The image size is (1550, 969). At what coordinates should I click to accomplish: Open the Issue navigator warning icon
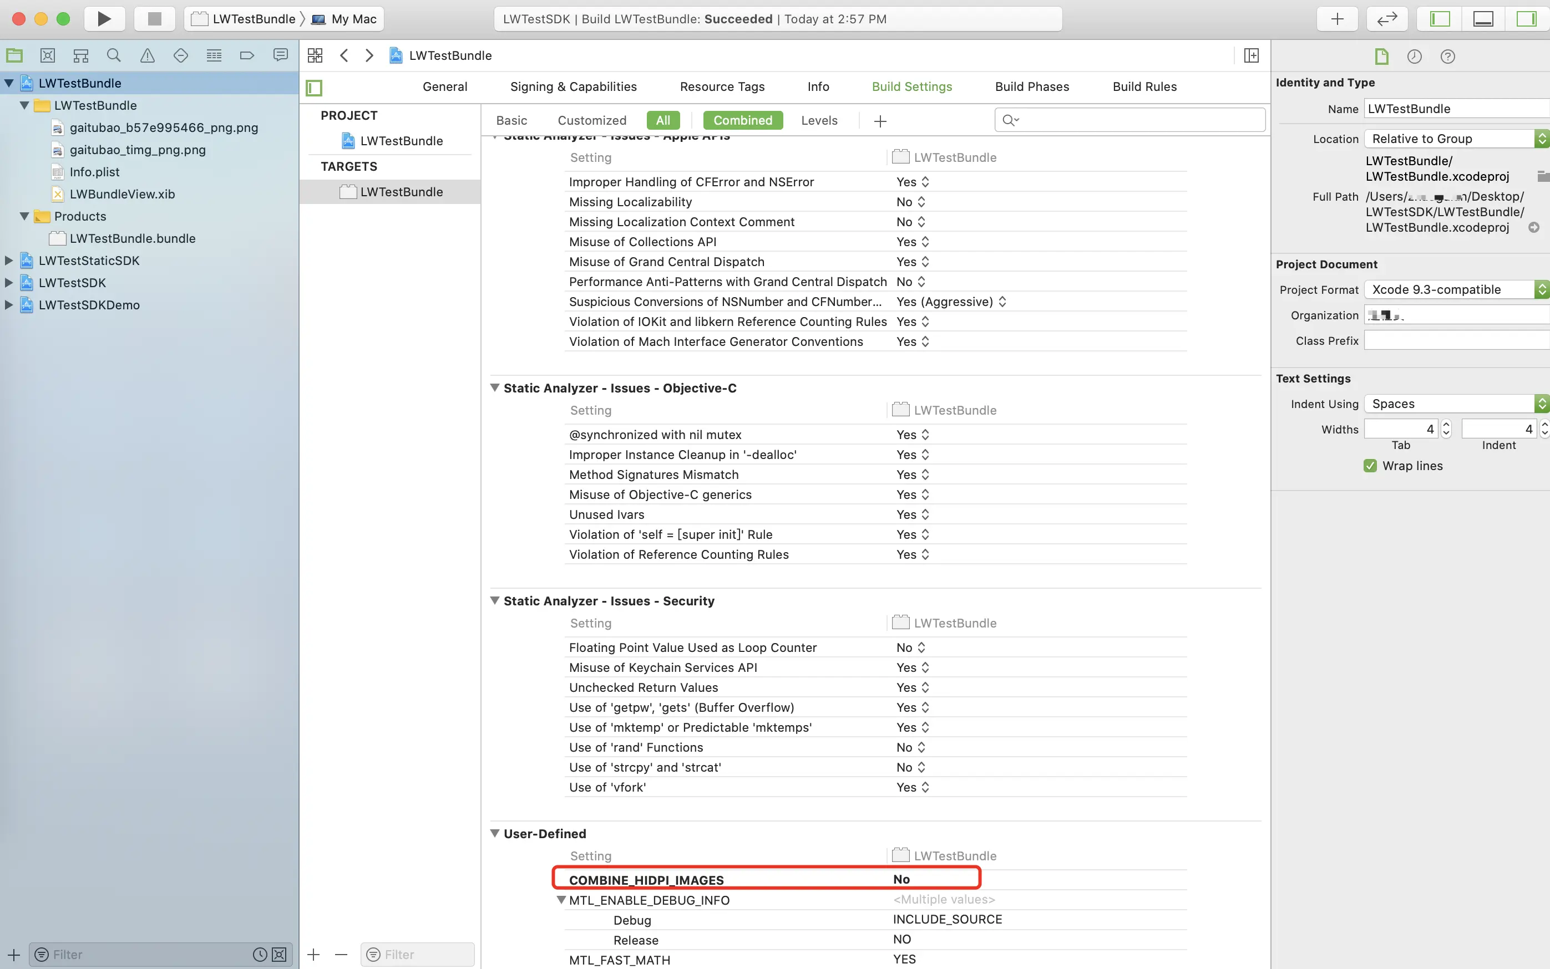[x=148, y=56]
